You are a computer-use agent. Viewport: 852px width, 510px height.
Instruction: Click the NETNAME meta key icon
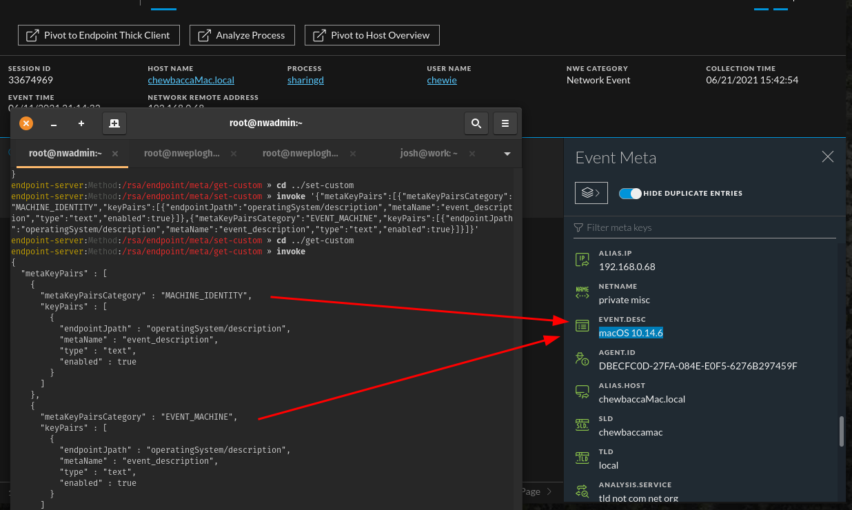[x=582, y=293]
